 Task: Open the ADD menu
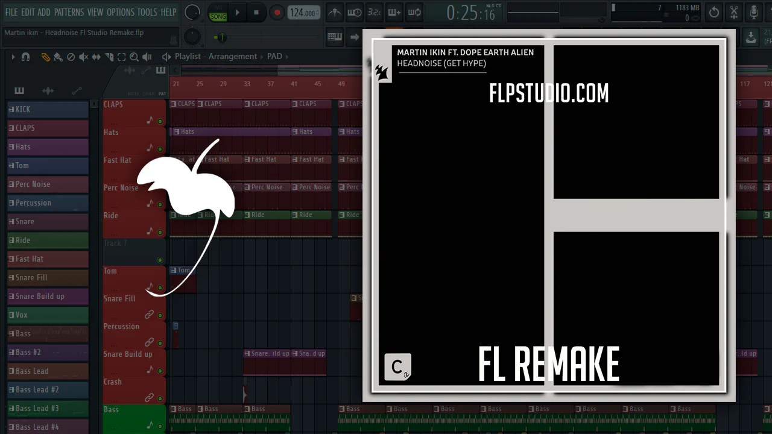coord(44,12)
